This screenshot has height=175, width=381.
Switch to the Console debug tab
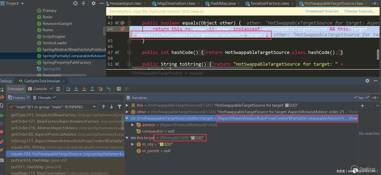point(40,89)
